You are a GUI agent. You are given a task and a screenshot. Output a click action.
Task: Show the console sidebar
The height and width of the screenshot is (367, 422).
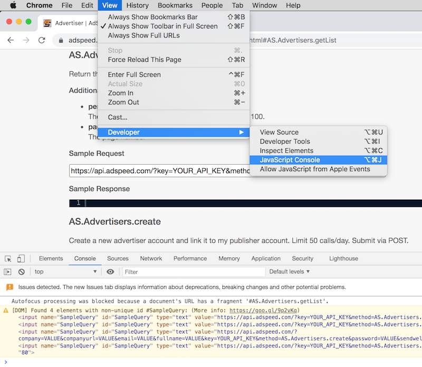tap(7, 272)
